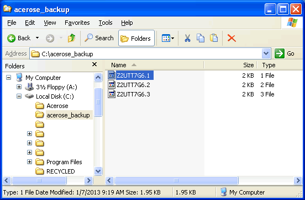Expand the Program Files folder node

(x=30, y=162)
